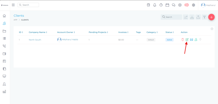Click APP breadcrumb link
The image size is (218, 104).
point(16,20)
